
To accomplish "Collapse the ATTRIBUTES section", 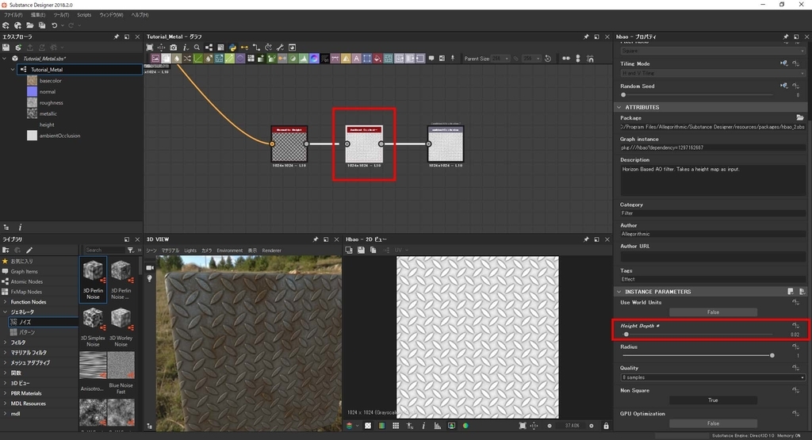I will coord(619,107).
